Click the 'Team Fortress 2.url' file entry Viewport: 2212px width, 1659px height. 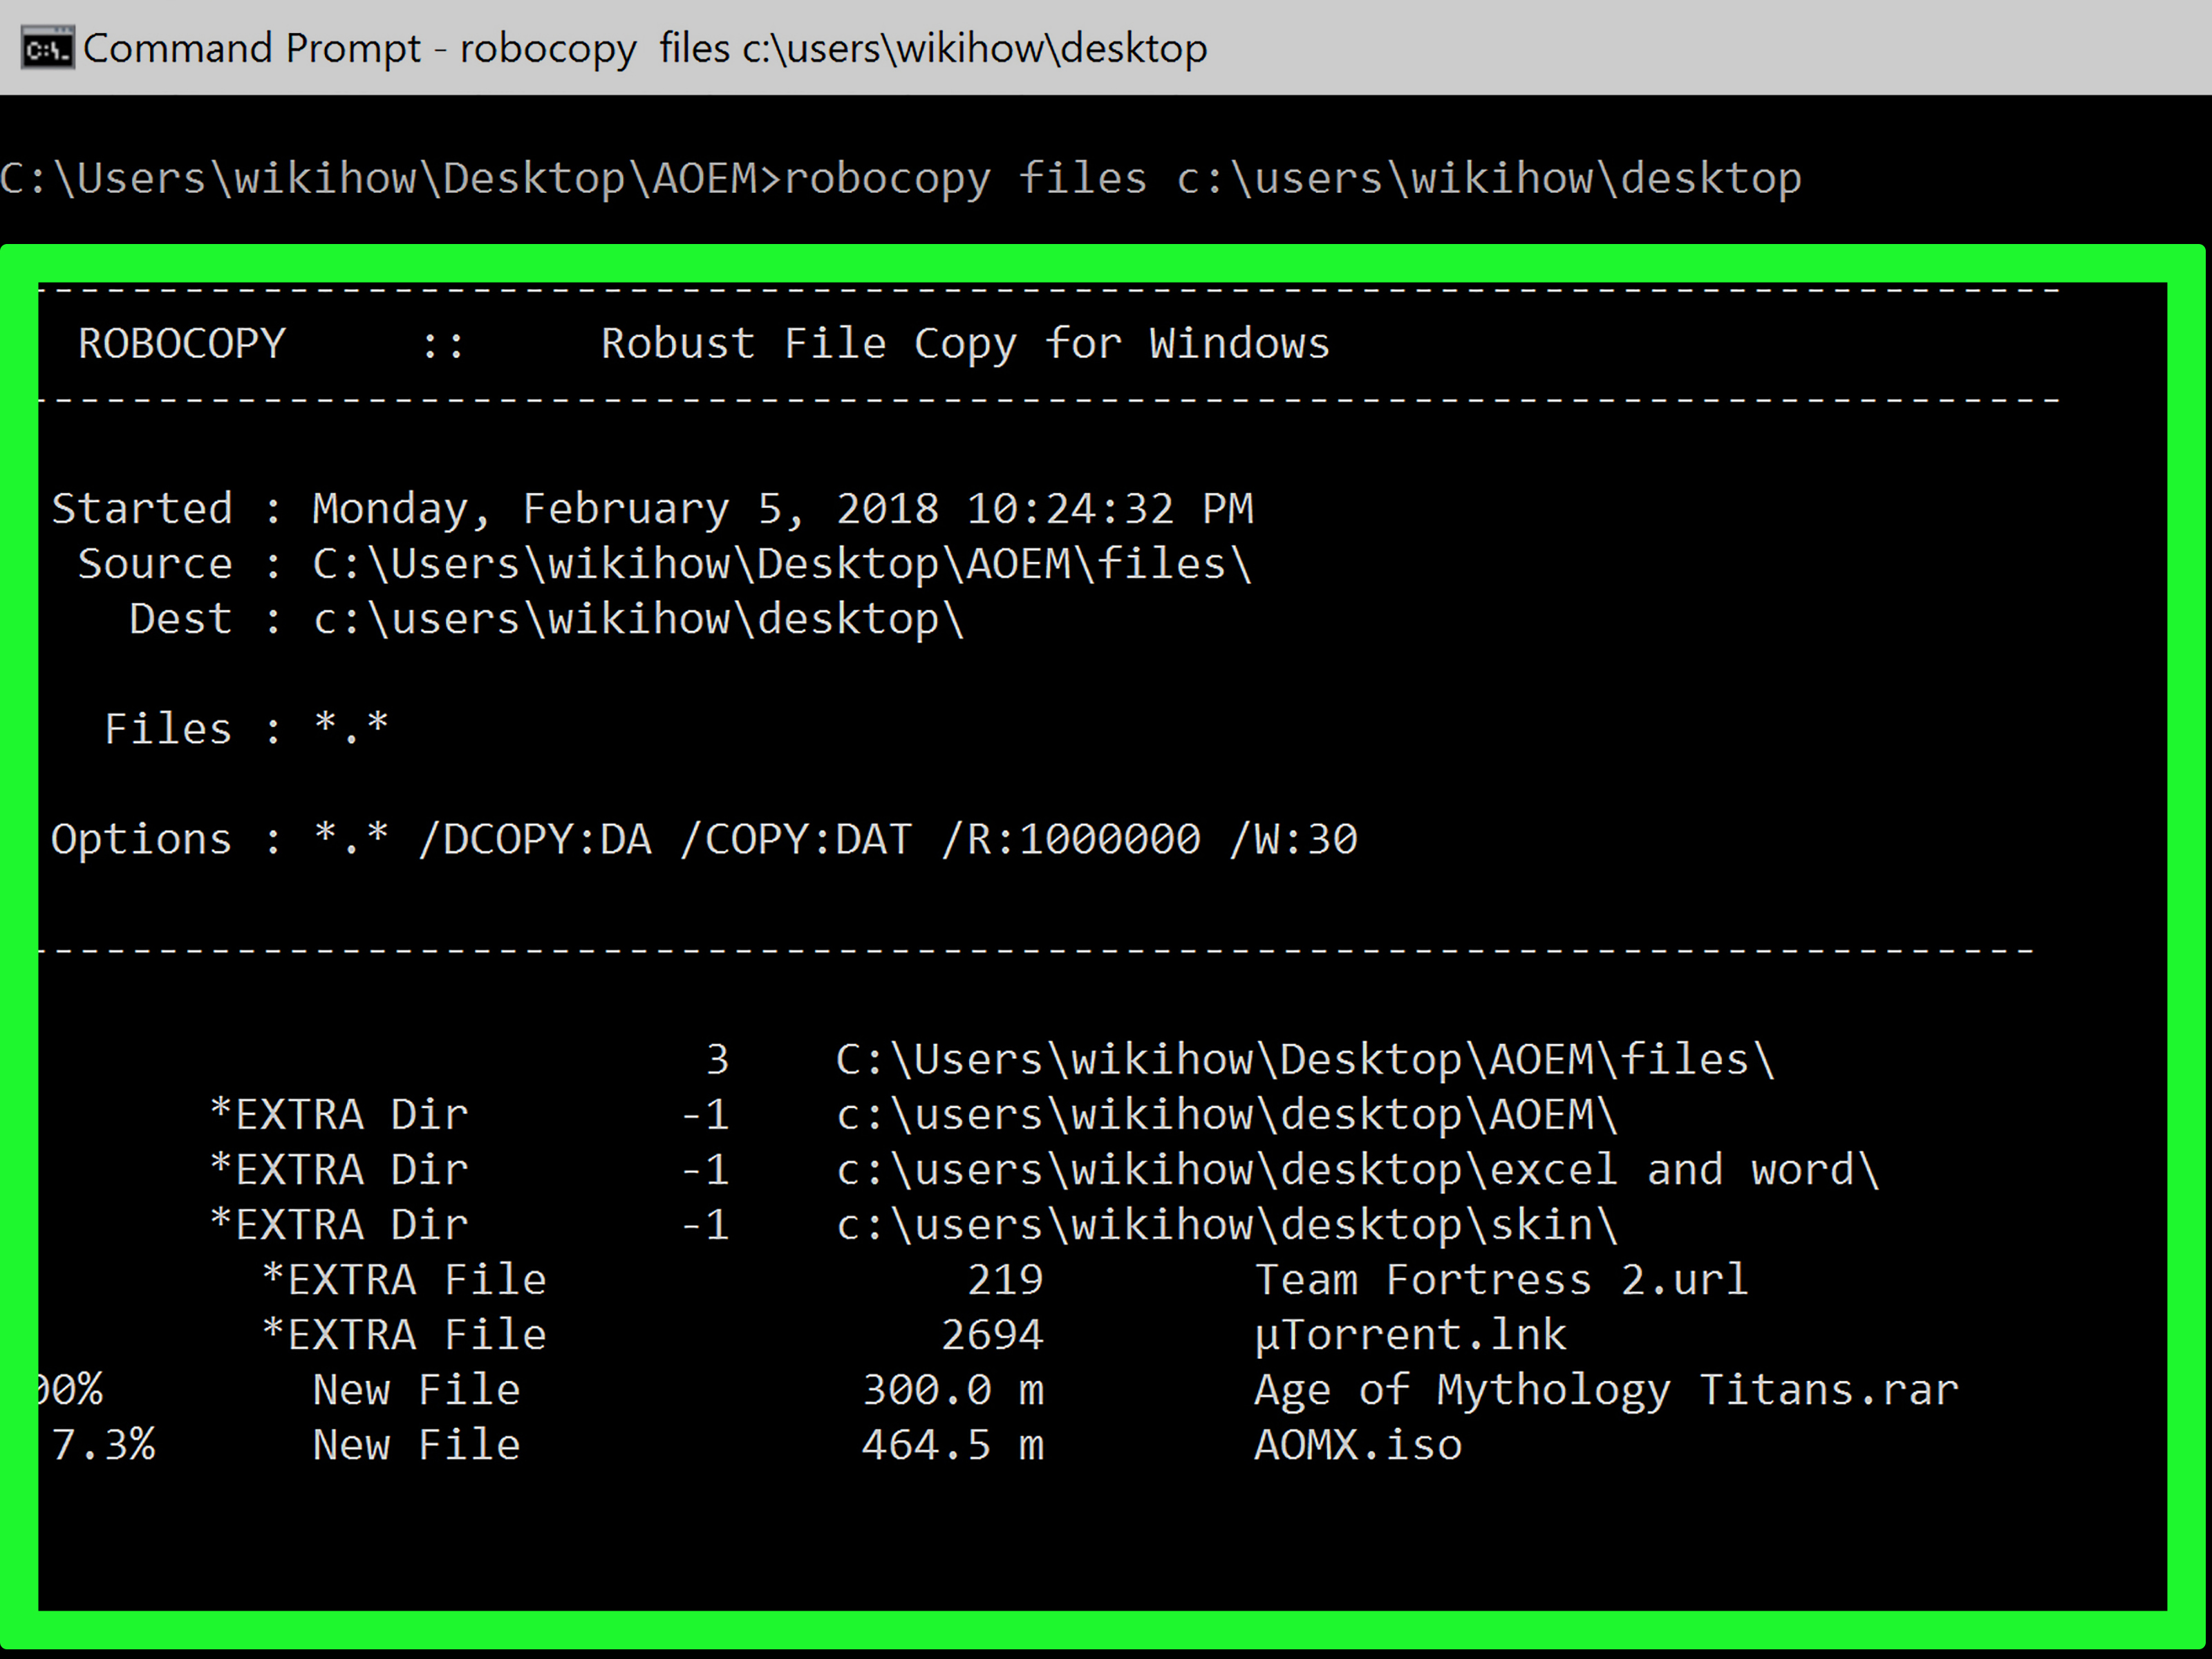pyautogui.click(x=1501, y=1280)
